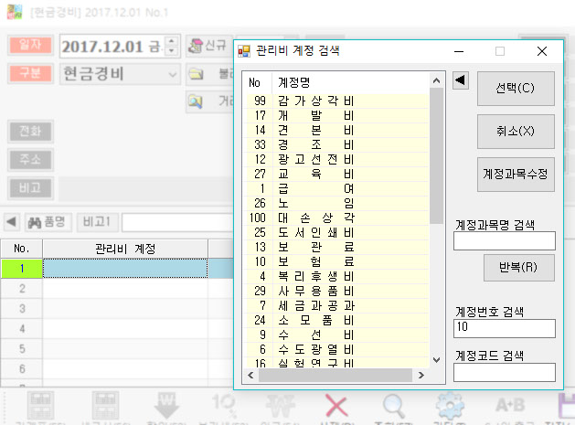This screenshot has width=575, height=425.
Task: Select the 복리후생비 account row
Action: 315,275
